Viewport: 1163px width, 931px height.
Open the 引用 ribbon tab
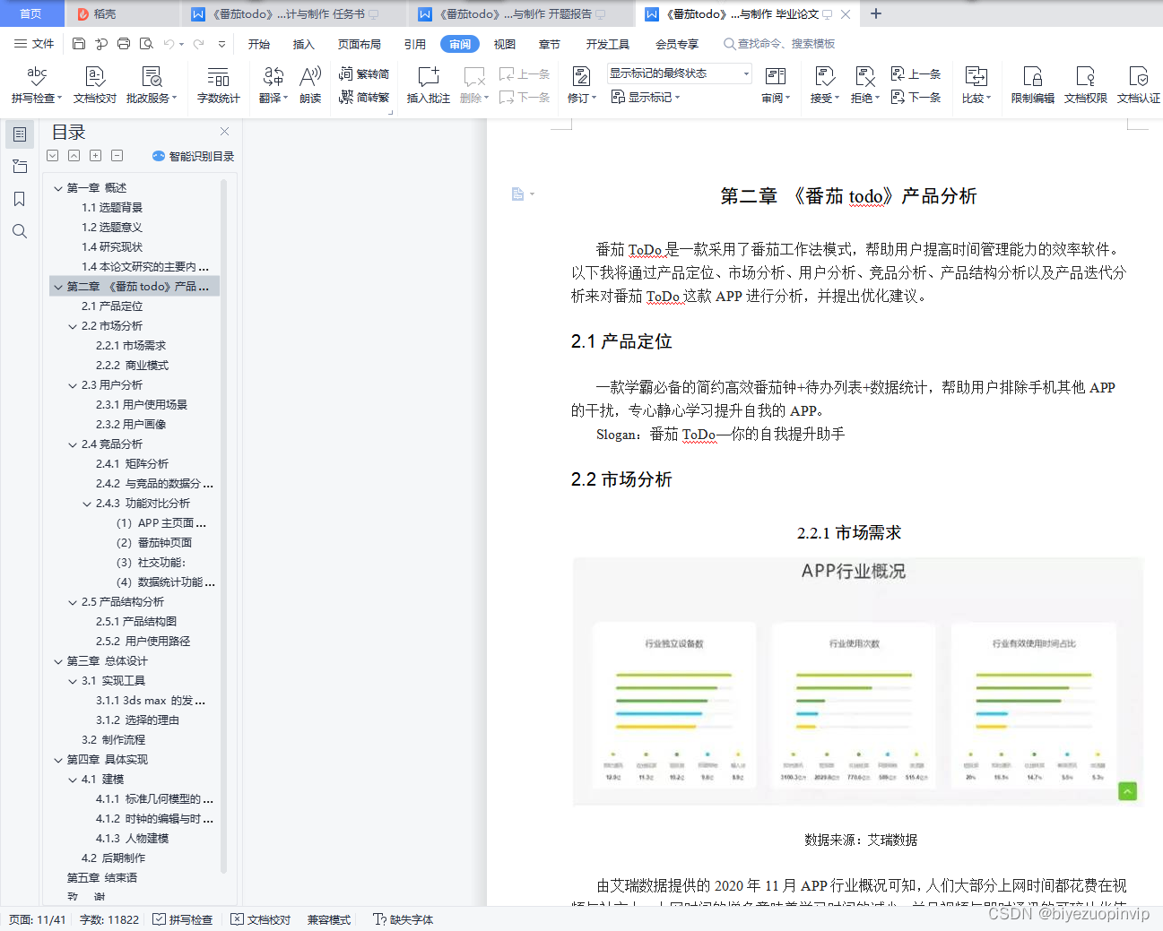[x=415, y=44]
